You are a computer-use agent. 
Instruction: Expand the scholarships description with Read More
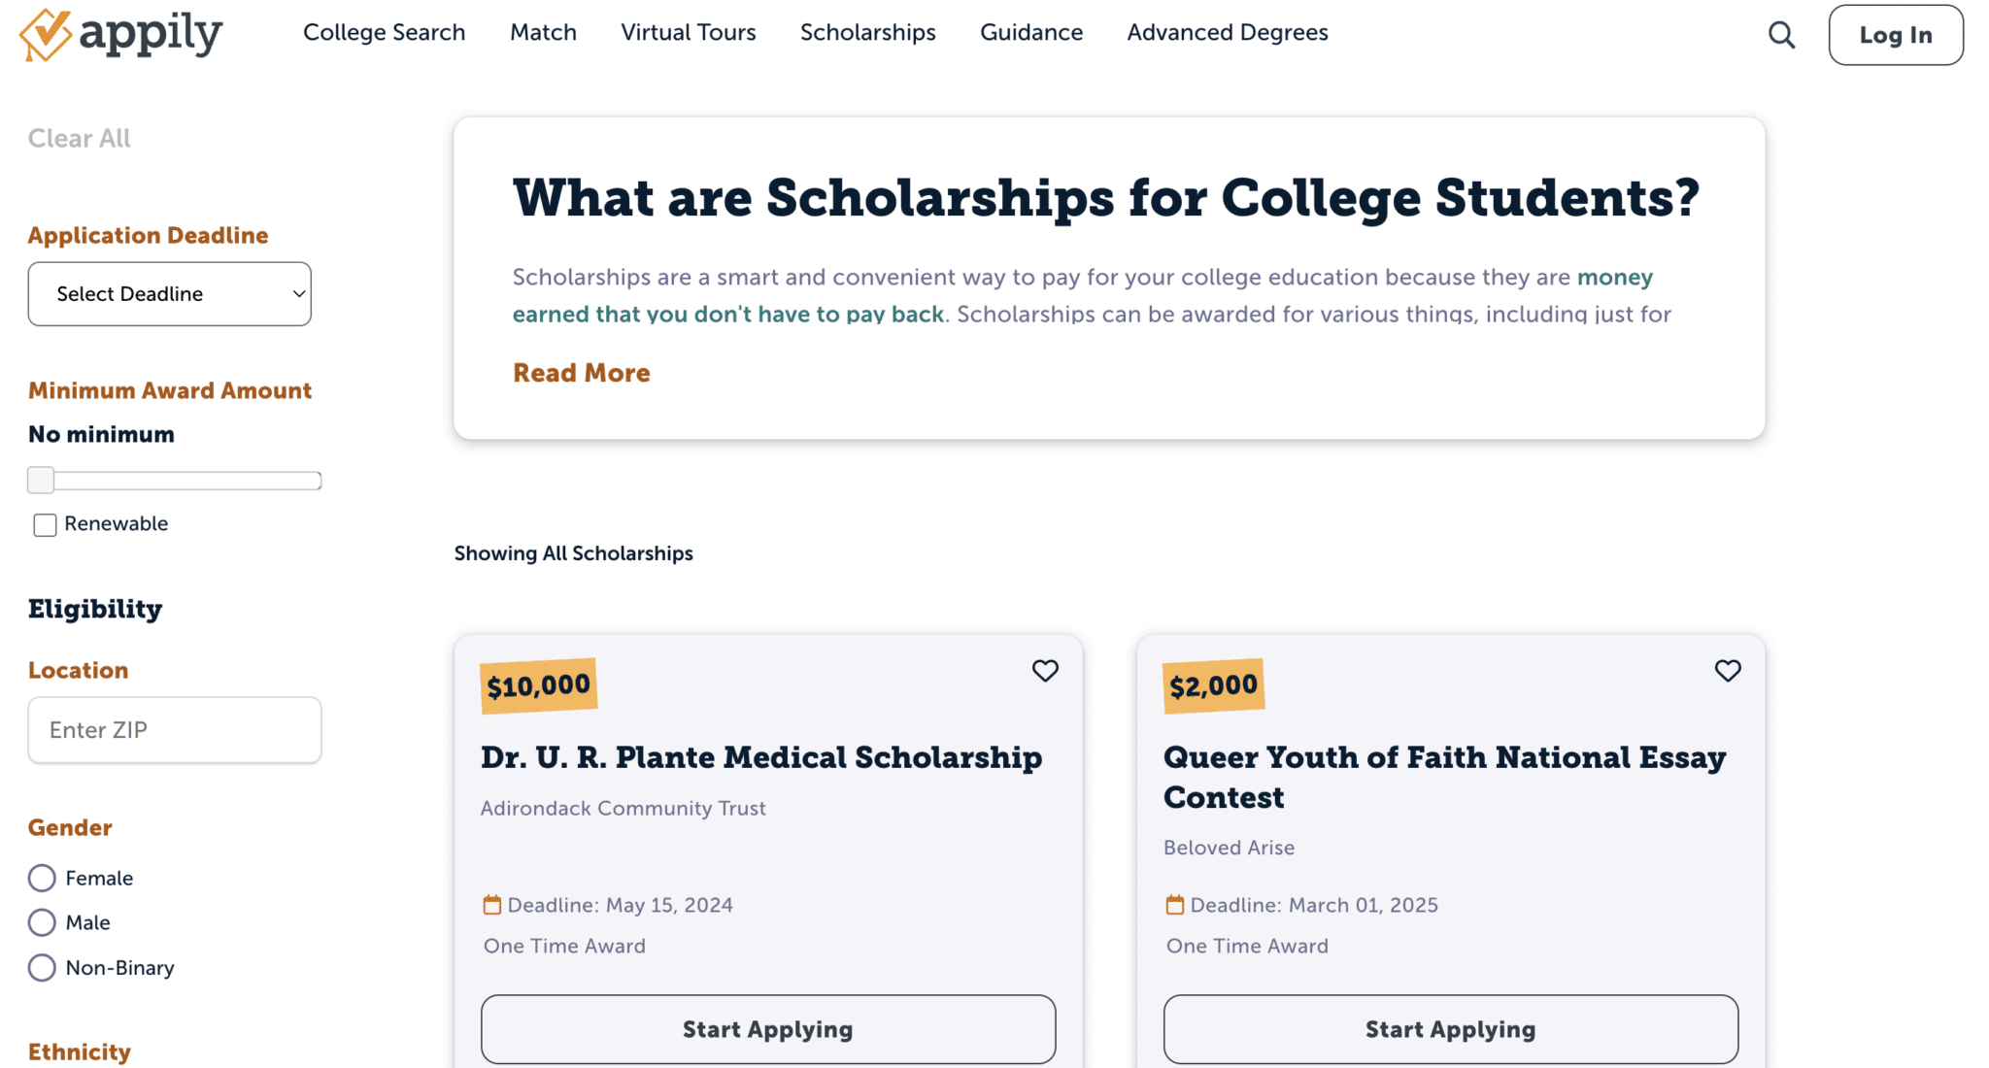click(x=581, y=373)
